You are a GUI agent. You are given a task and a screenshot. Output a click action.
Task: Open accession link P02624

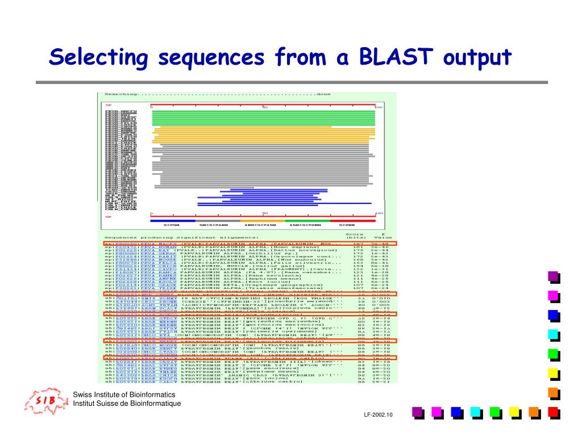(126, 257)
